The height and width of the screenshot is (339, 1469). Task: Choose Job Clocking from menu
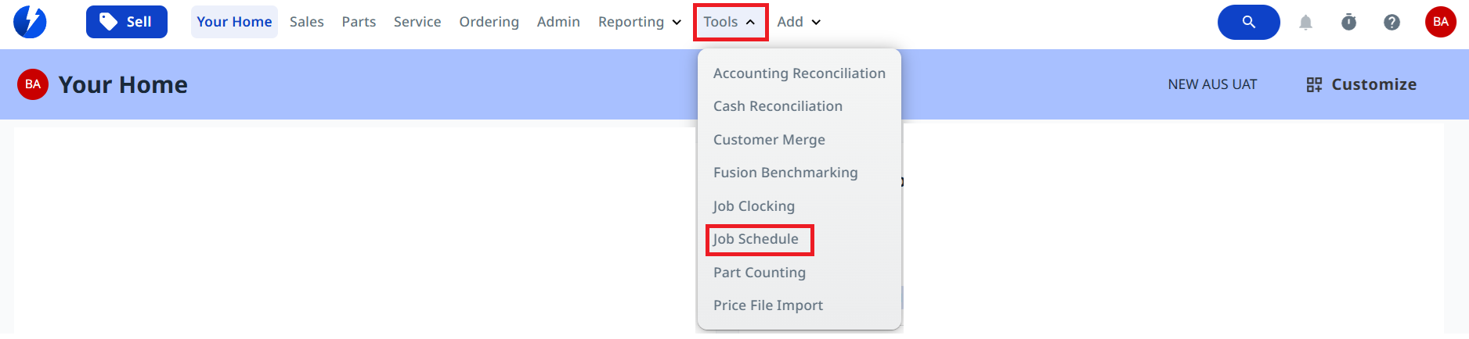(x=753, y=206)
